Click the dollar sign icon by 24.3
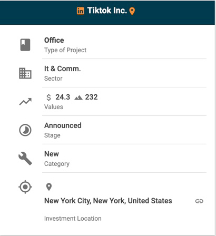 click(x=48, y=97)
